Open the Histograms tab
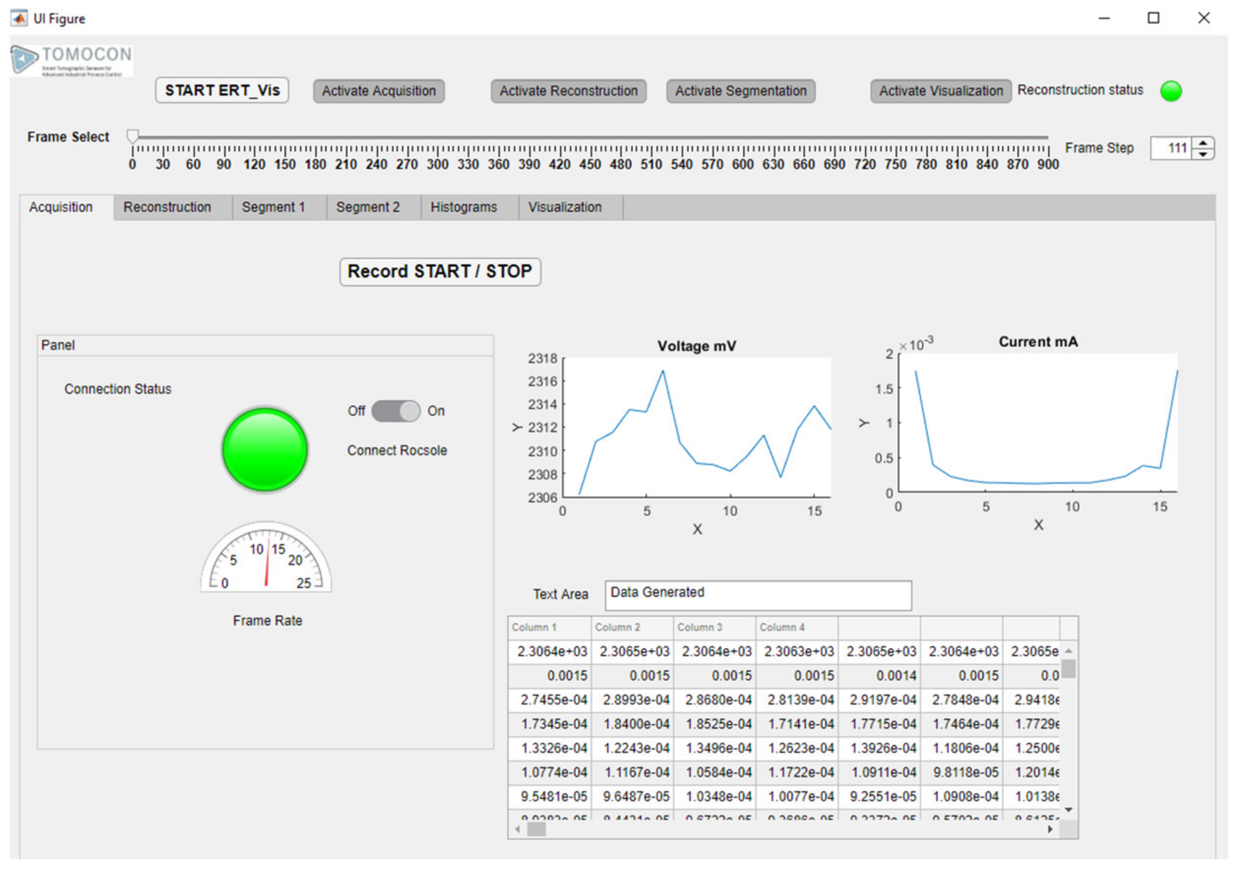The width and height of the screenshot is (1240, 871). 464,207
